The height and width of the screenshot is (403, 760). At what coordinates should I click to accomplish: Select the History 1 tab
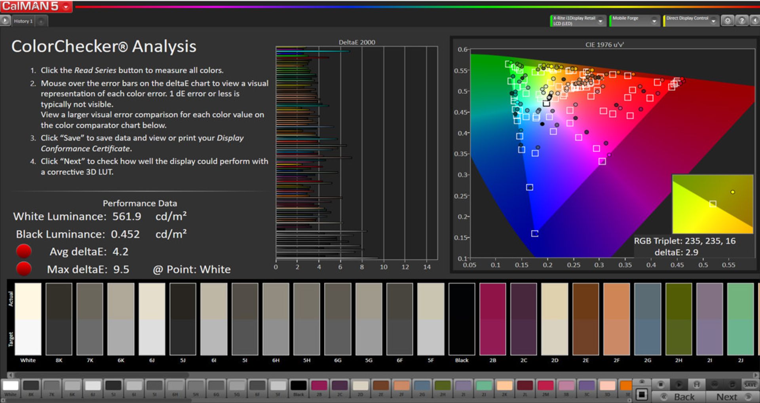[23, 21]
